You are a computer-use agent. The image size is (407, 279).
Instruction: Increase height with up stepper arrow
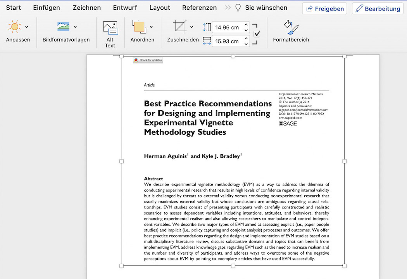246,25
